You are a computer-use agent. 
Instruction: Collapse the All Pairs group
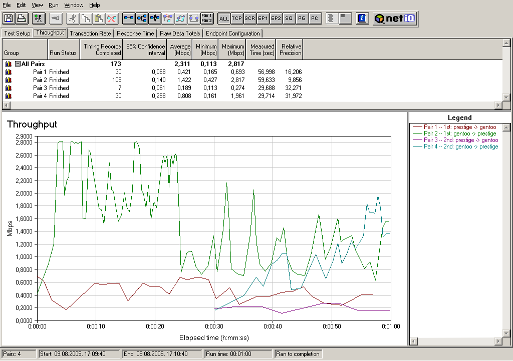18,64
